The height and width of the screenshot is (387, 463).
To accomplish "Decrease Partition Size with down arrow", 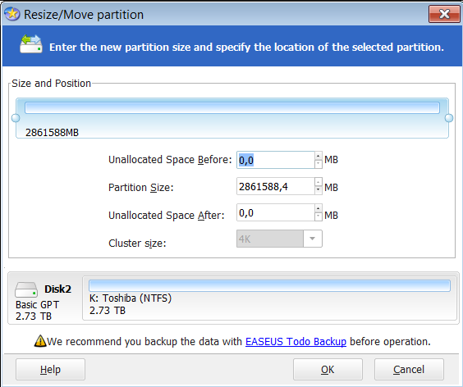I will [318, 189].
